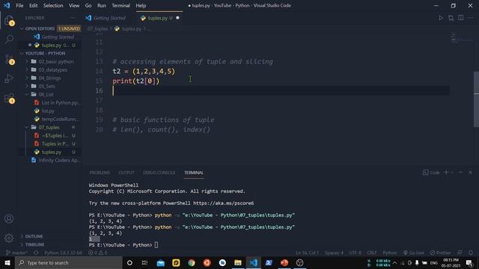
Task: Click the Prettier status bar item
Action: (440, 253)
